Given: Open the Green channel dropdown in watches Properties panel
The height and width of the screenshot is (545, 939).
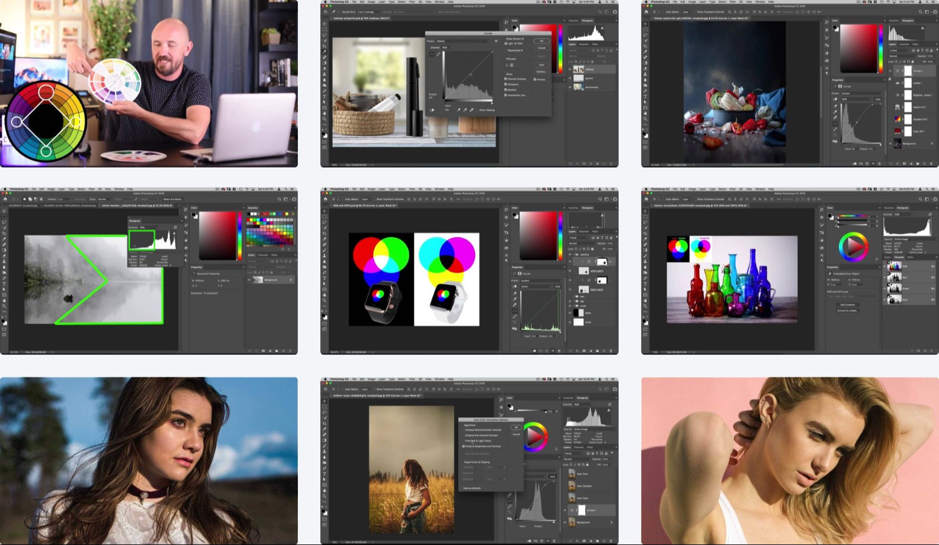Looking at the screenshot, I should click(x=536, y=287).
